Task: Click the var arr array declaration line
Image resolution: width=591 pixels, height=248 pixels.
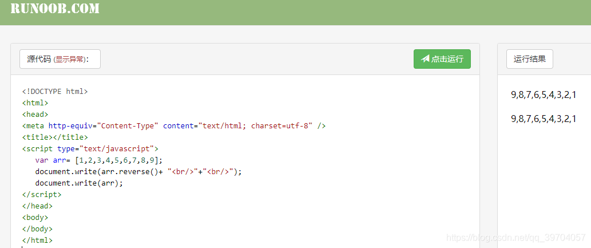Action: tap(99, 160)
